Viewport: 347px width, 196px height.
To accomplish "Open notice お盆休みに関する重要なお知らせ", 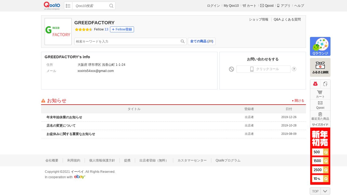I will pyautogui.click(x=71, y=134).
